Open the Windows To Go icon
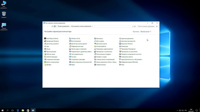Image resolution: width=200 pixels, height=112 pixels. 70,39
